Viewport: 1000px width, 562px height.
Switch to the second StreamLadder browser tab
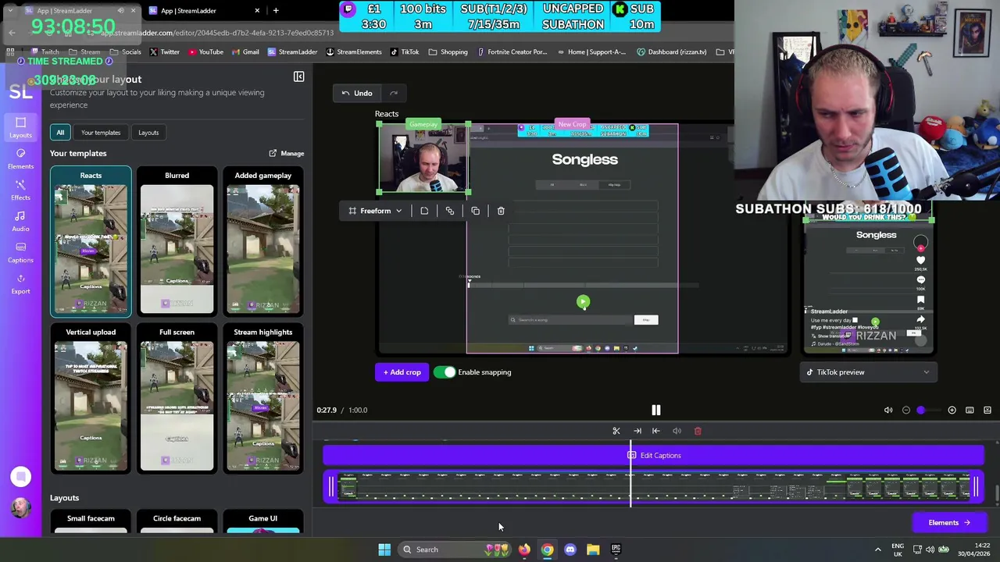pos(205,11)
